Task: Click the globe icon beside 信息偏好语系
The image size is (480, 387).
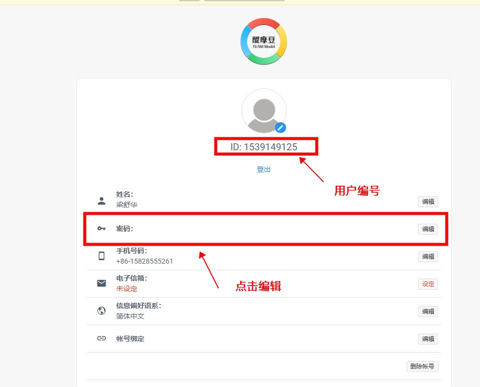Action: 101,311
